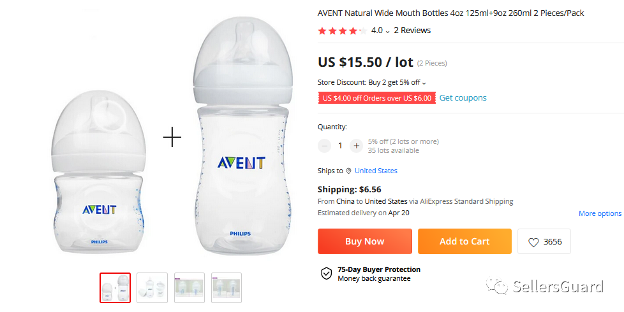This screenshot has width=624, height=312.
Task: Expand the Store Discount details
Action: pos(424,83)
